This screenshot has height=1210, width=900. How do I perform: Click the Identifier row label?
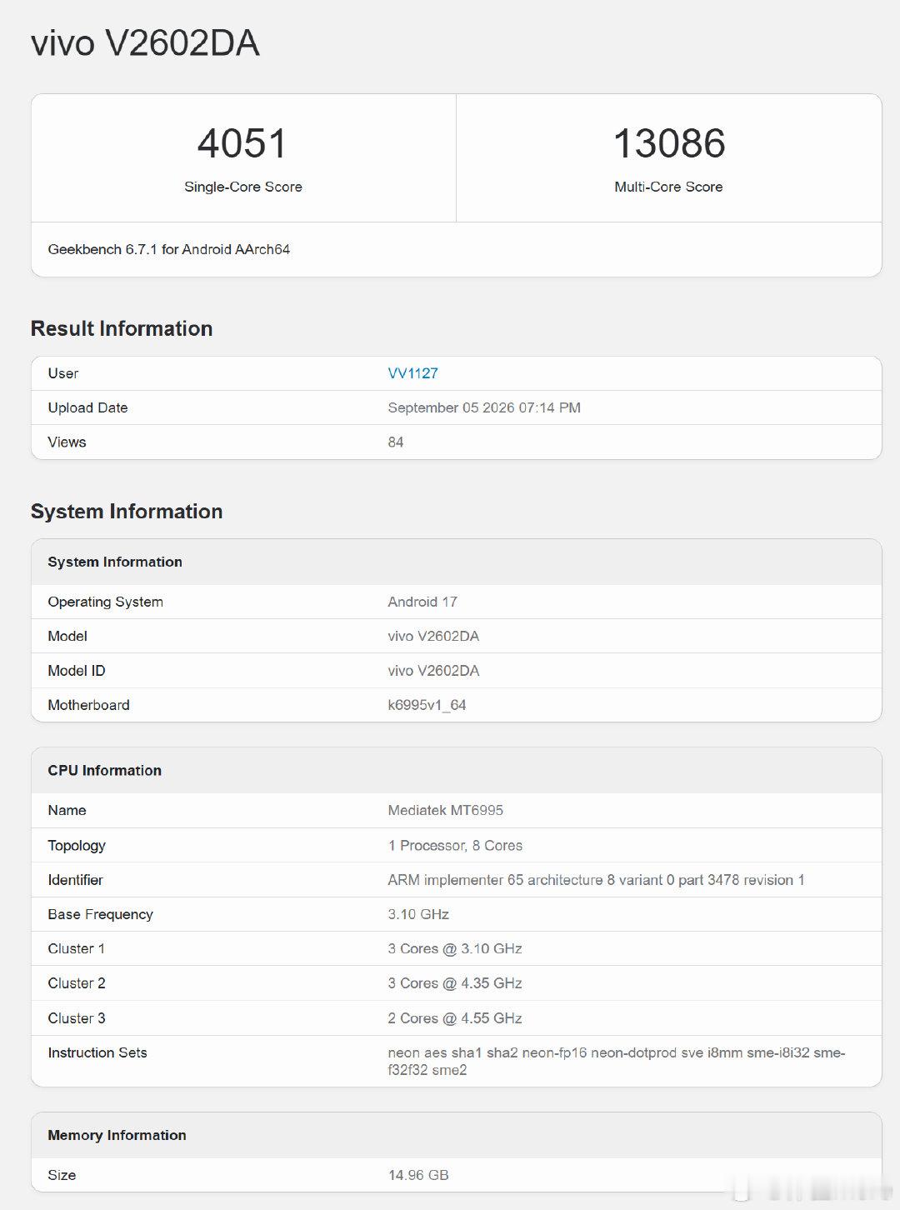point(75,880)
